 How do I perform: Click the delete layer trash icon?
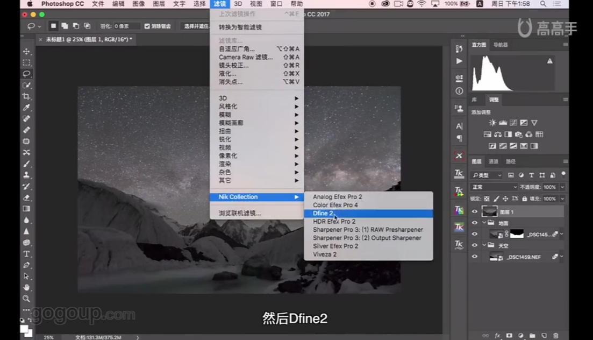555,336
